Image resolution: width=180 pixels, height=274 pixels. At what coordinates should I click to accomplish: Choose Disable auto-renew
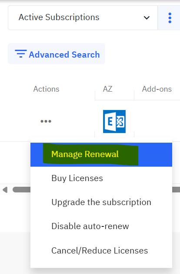[90, 226]
